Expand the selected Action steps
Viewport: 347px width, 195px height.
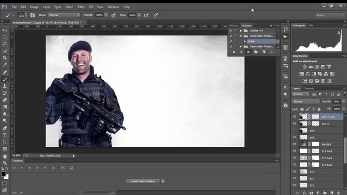click(245, 41)
